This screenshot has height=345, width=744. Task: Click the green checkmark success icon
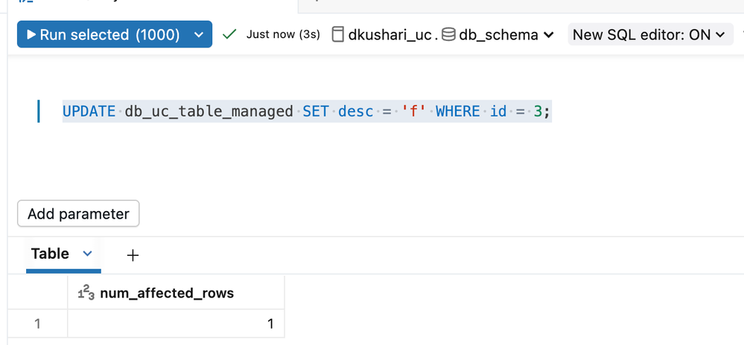click(x=229, y=34)
